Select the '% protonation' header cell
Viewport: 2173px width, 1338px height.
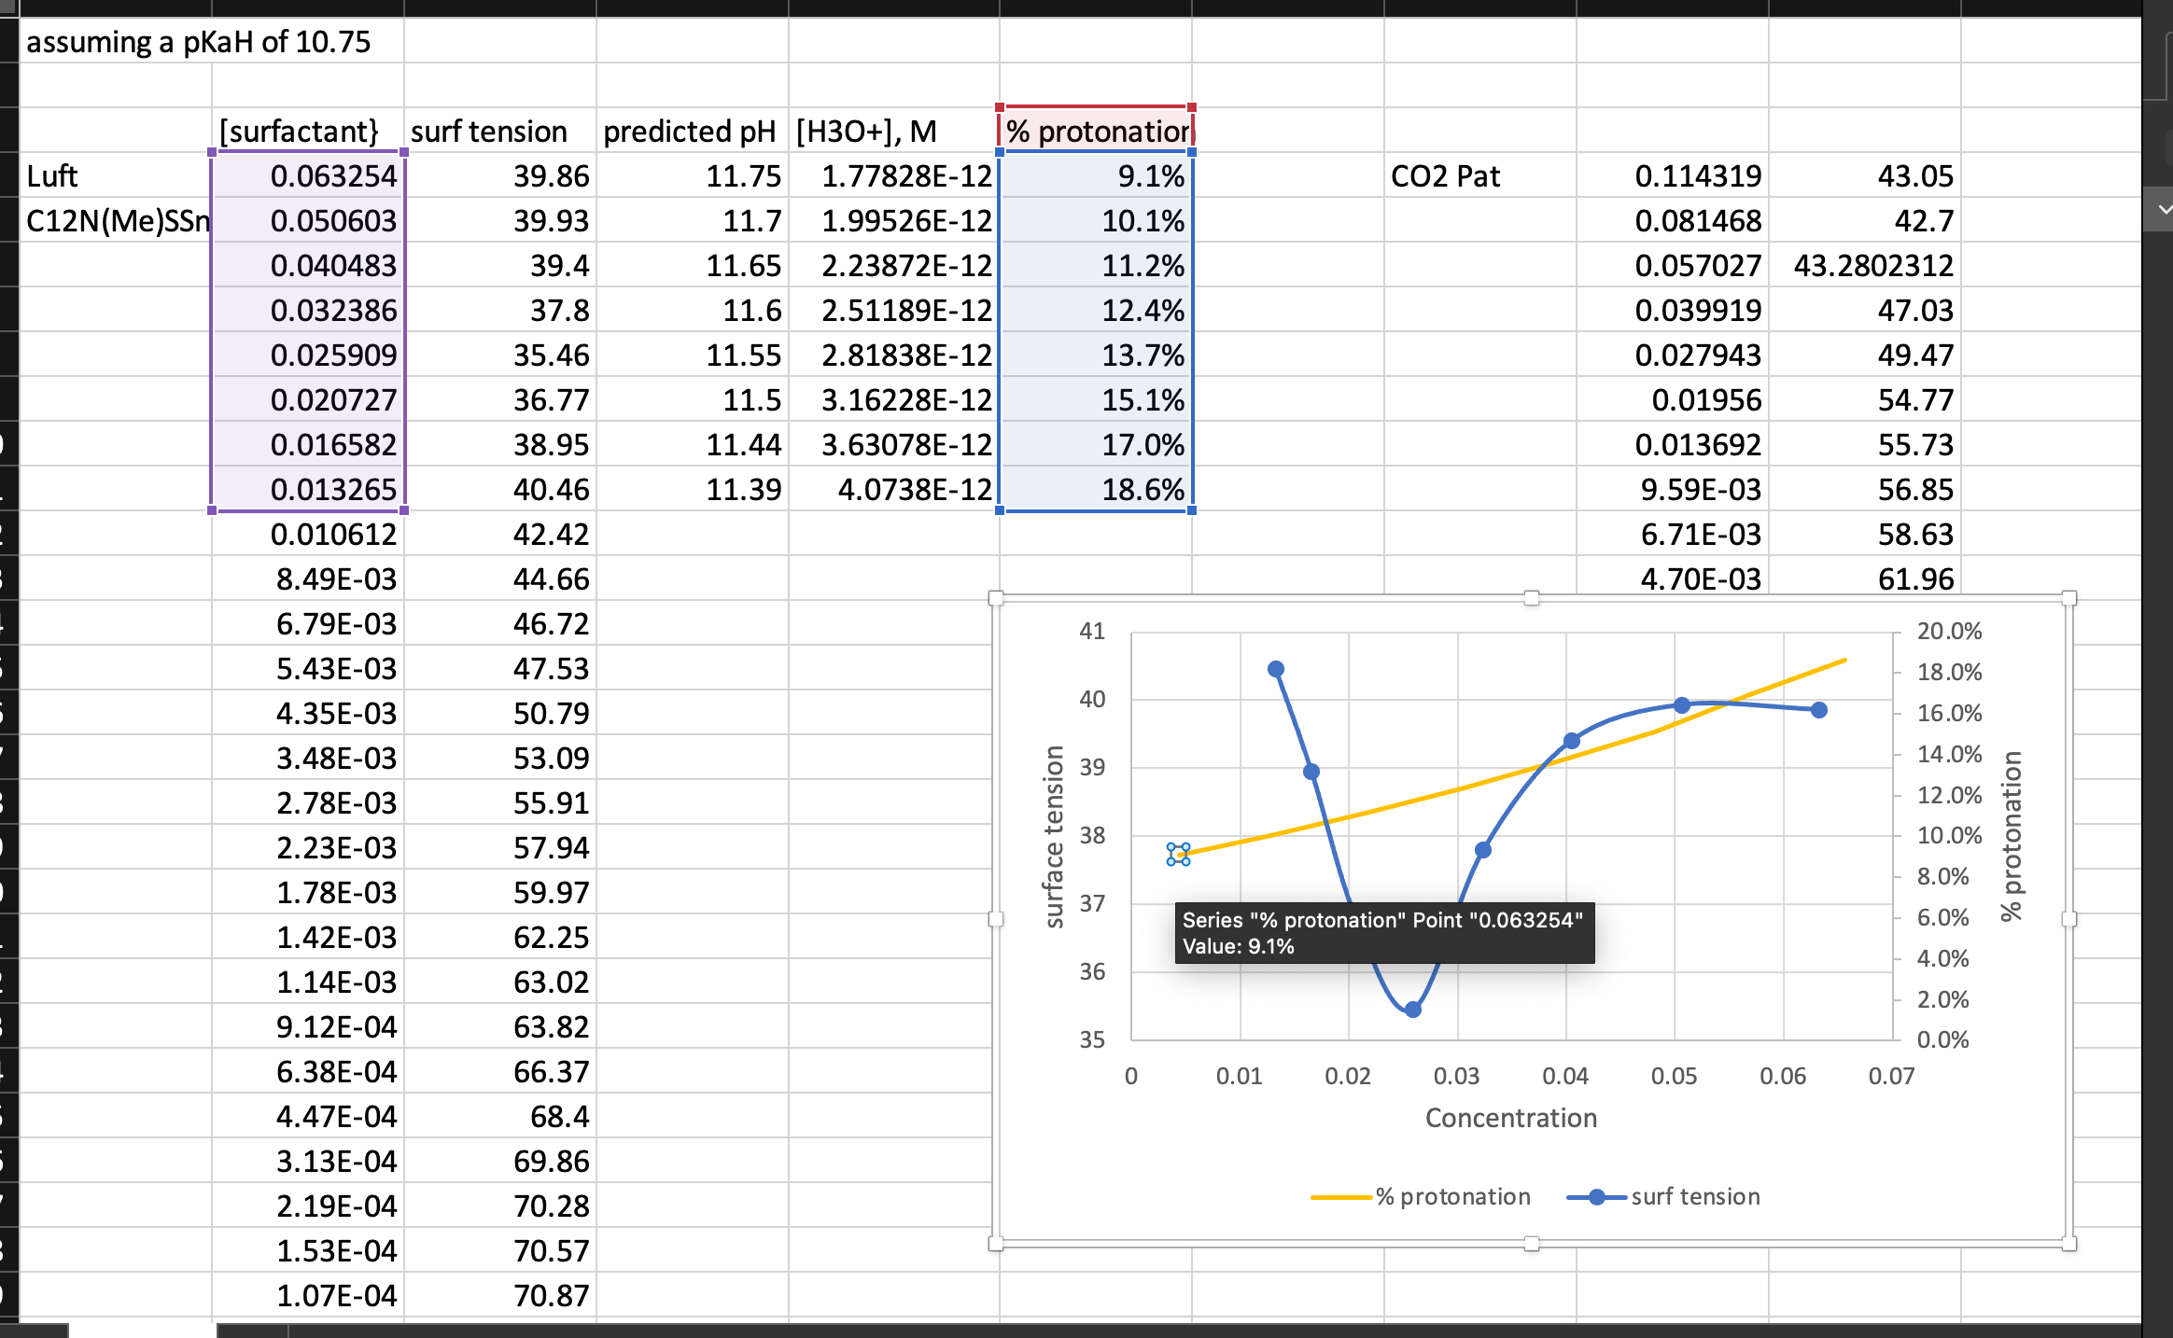[1096, 132]
